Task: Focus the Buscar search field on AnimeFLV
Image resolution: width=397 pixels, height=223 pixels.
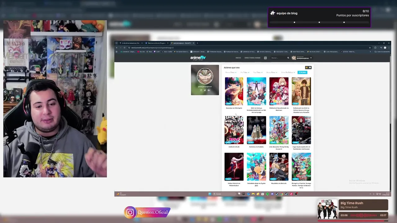Action: coord(278,58)
